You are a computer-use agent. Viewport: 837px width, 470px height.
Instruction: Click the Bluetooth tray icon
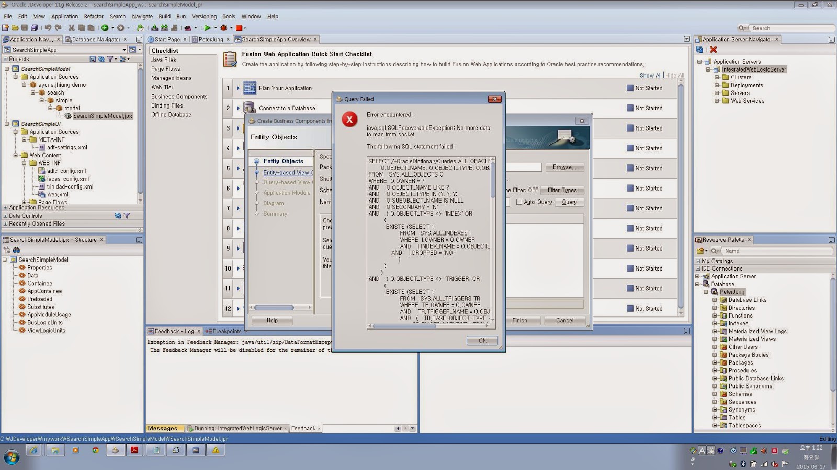(x=743, y=464)
